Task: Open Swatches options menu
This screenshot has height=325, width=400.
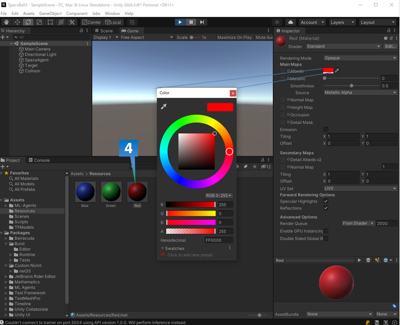Action: (230, 248)
